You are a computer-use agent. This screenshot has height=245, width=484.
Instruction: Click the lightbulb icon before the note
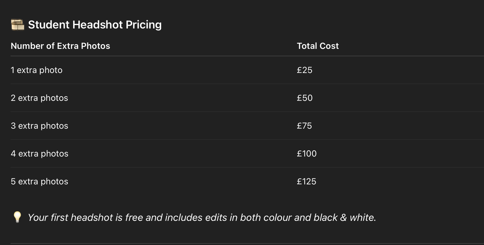(17, 217)
